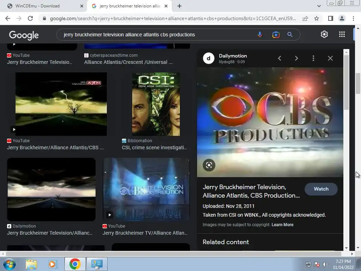Open the tab search dropdown arrow

pos(319,6)
